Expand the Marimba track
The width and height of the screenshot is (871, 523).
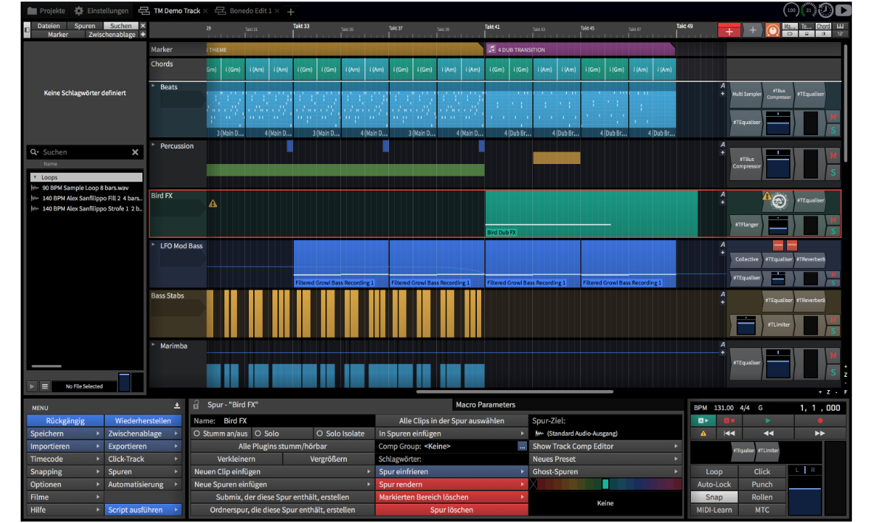(154, 345)
